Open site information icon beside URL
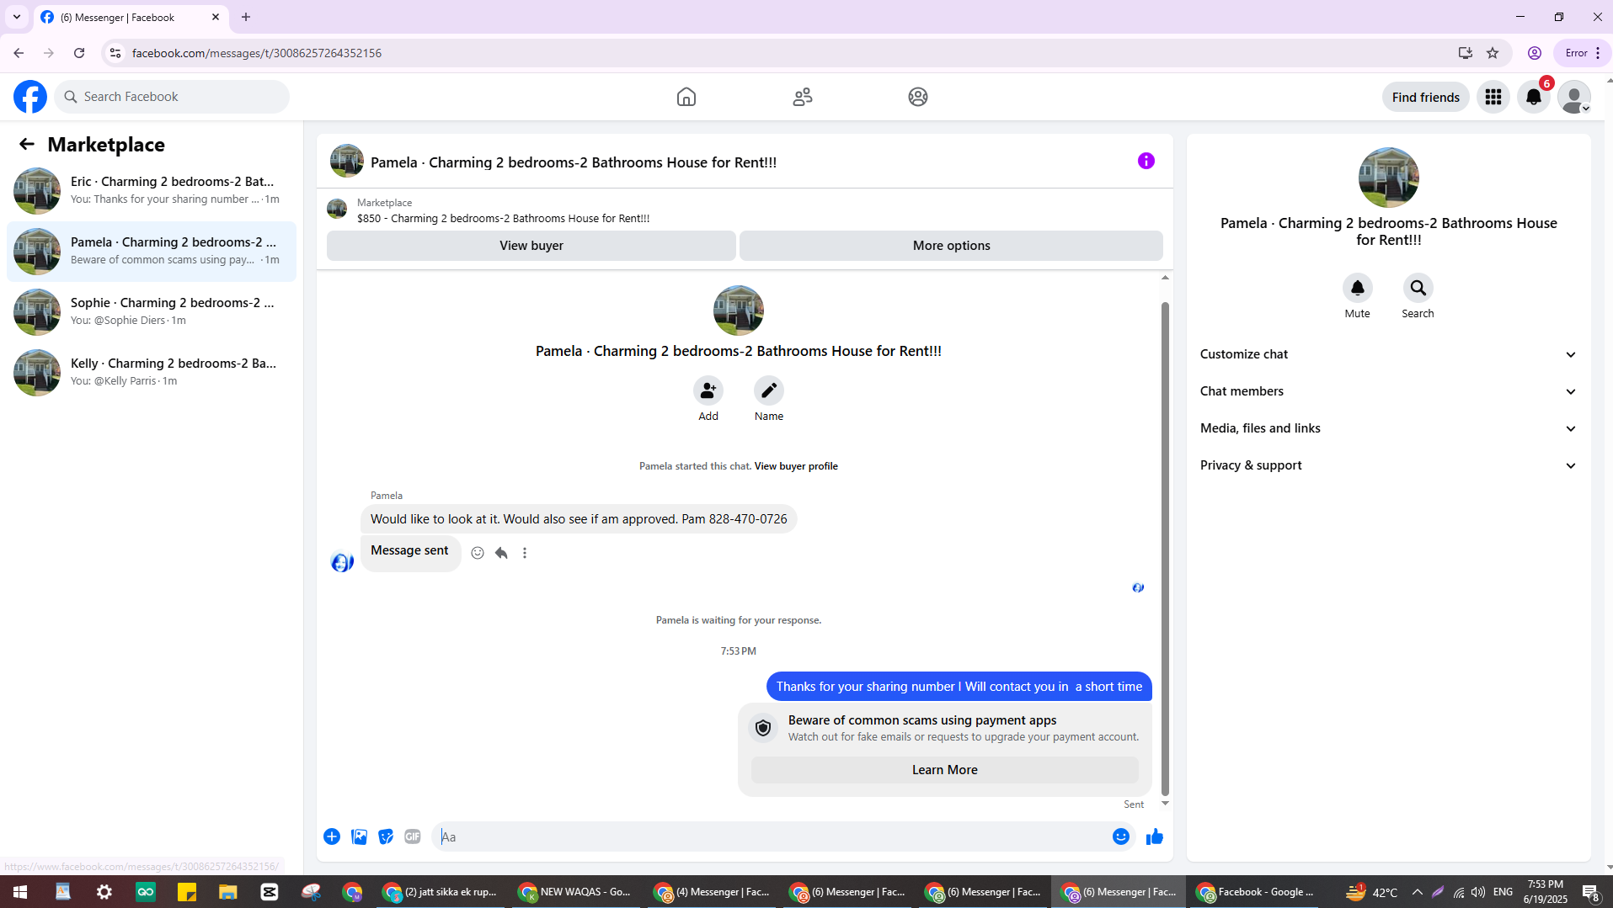 point(115,53)
